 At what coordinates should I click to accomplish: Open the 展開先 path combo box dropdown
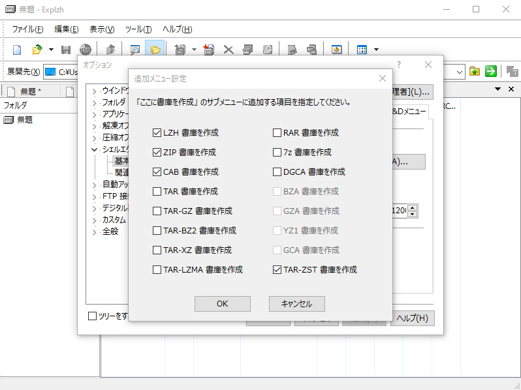pyautogui.click(x=460, y=72)
